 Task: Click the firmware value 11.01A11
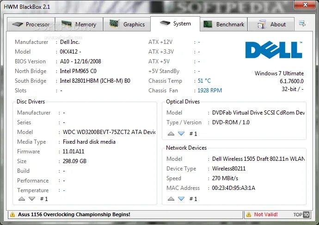(73, 152)
